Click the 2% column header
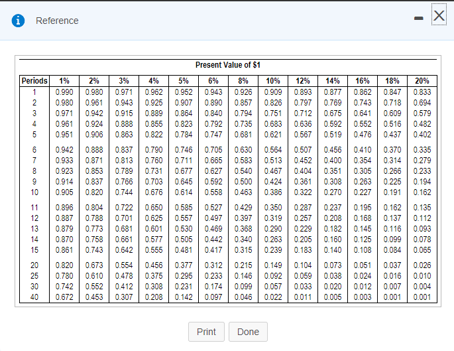Screen dimensions: 454x351 94,80
